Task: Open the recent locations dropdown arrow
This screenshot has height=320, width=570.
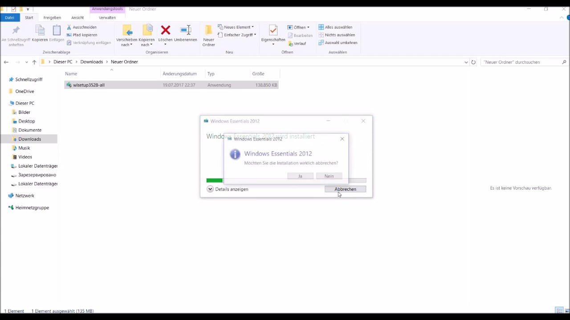Action: 27,62
